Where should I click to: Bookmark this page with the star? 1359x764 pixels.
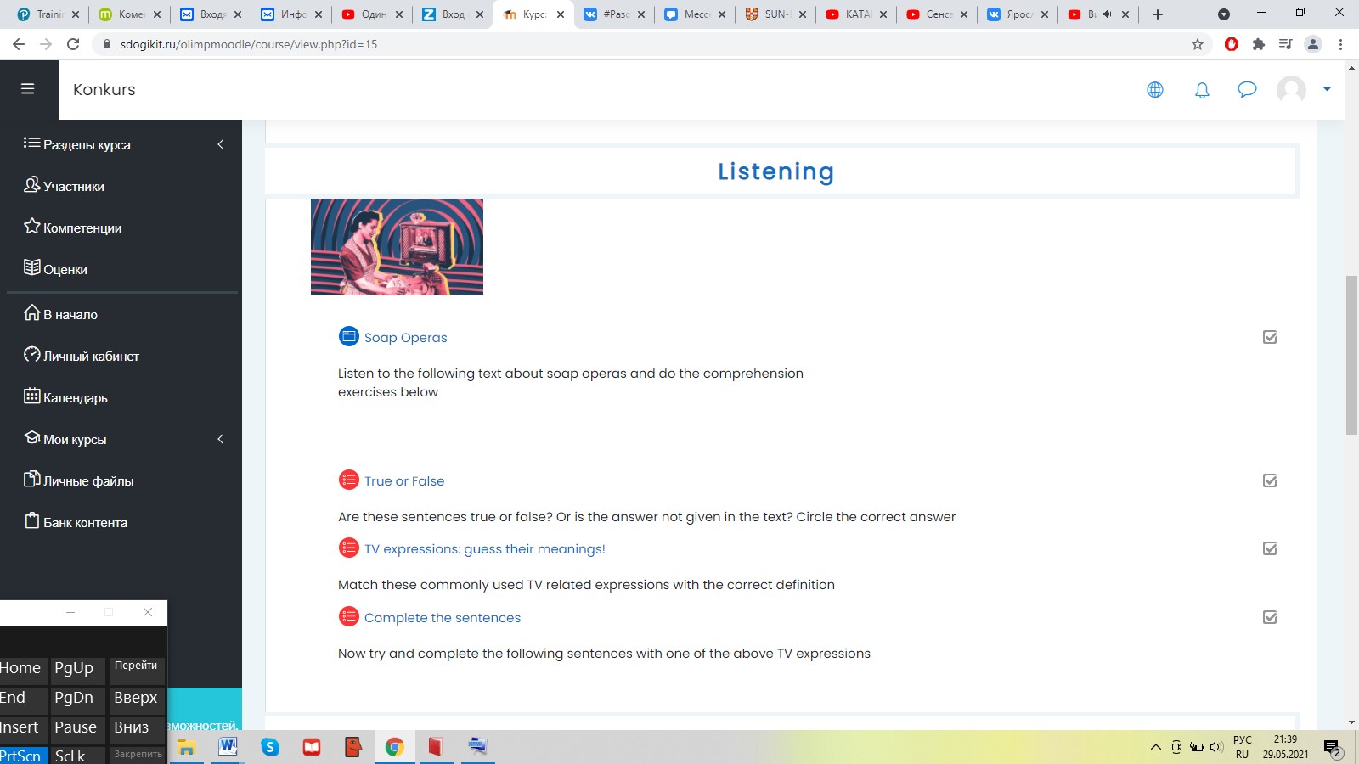point(1198,44)
